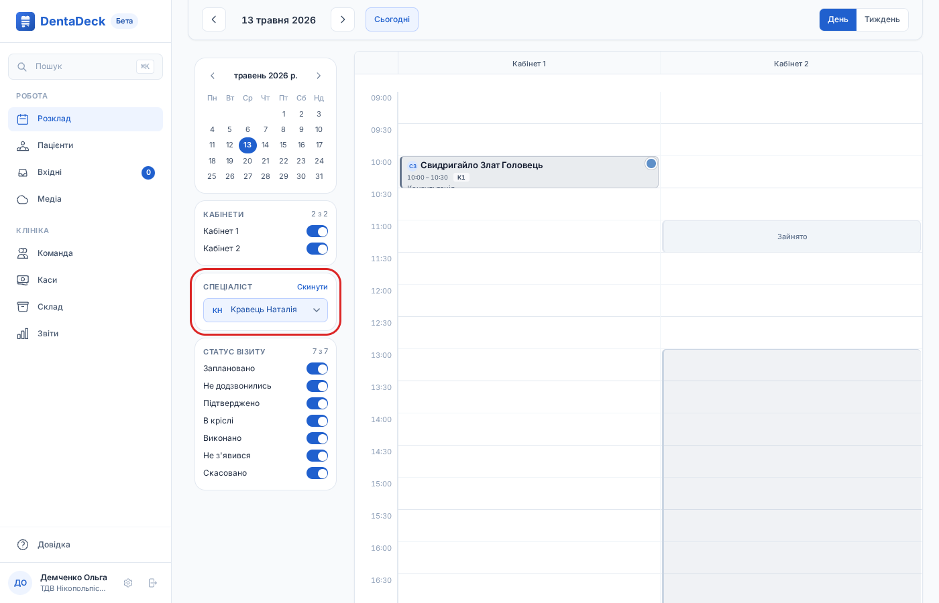This screenshot has width=939, height=603.
Task: Open Вхідні inbox icon in sidebar
Action: coord(23,173)
